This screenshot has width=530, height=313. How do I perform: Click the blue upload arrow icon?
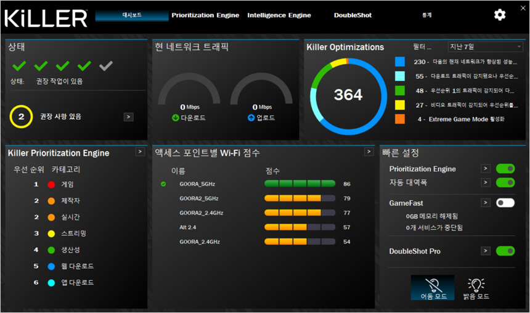(x=251, y=118)
